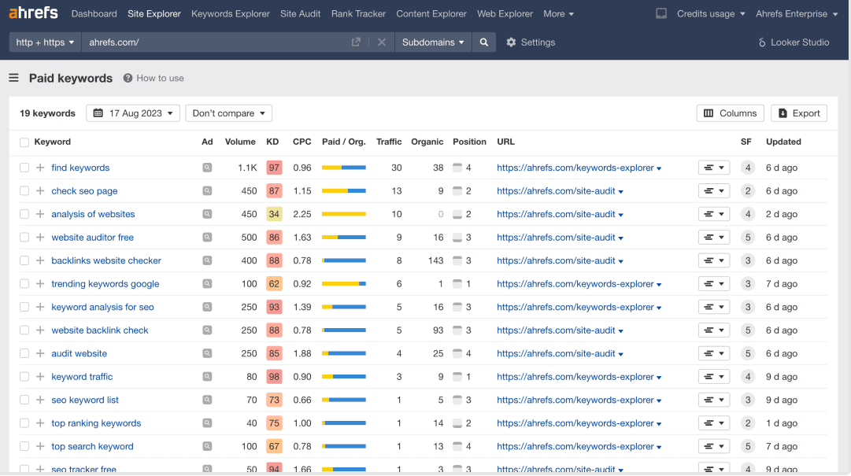Open Ahrefs Enterprise account dropdown
Screen dimensions: 851x476
797,13
